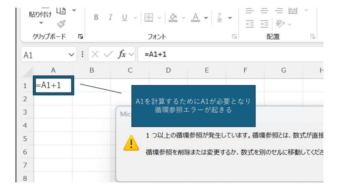The height and width of the screenshot is (190, 339).
Task: Click the font color A icon
Action: click(x=196, y=17)
